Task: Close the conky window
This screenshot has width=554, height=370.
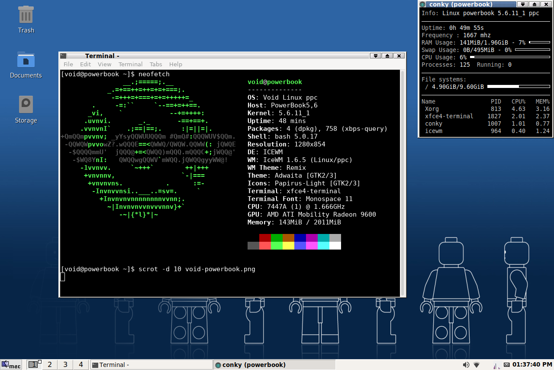Action: 546,4
